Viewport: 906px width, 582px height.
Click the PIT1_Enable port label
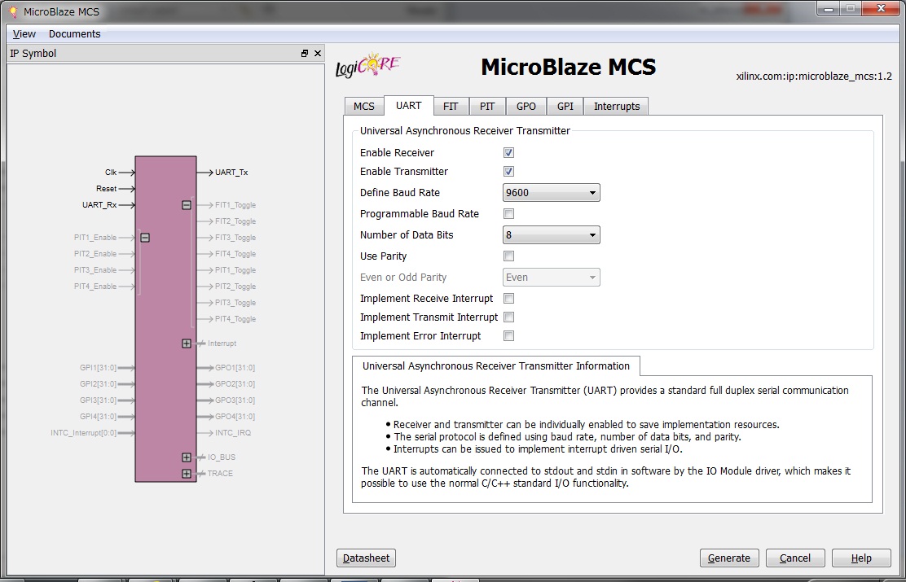pos(95,238)
